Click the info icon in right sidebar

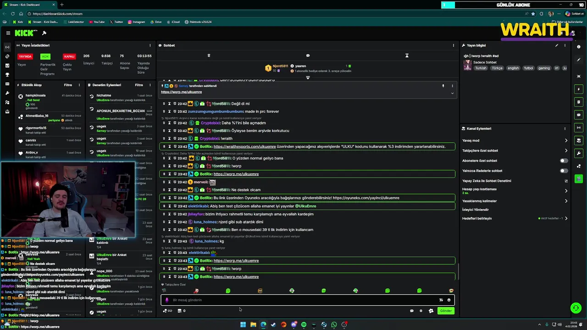coord(579,47)
